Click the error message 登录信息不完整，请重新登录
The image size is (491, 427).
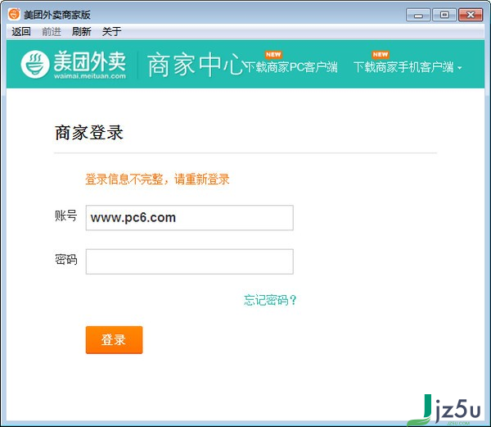pyautogui.click(x=157, y=179)
